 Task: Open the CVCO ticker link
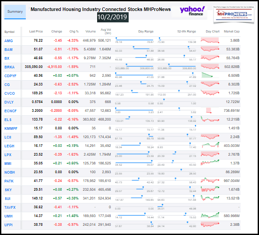coord(10,93)
